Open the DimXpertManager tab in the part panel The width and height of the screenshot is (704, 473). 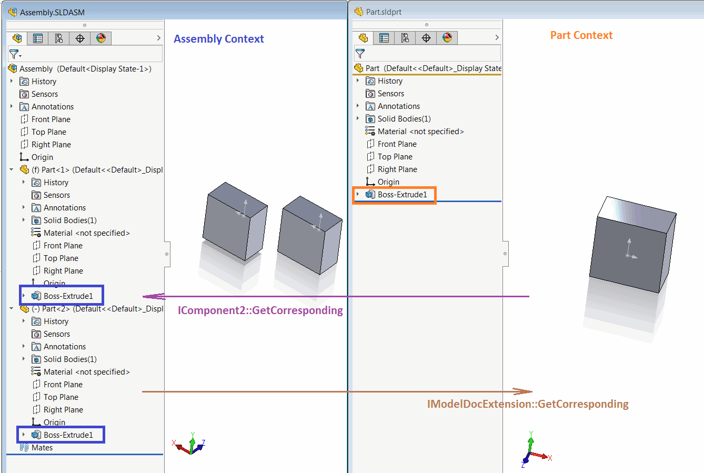coord(425,37)
